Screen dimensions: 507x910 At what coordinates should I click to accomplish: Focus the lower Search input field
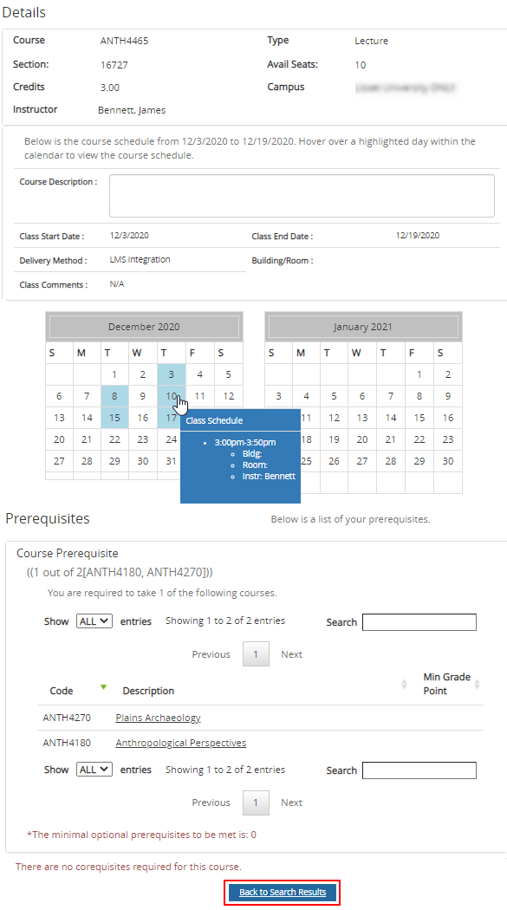(419, 770)
